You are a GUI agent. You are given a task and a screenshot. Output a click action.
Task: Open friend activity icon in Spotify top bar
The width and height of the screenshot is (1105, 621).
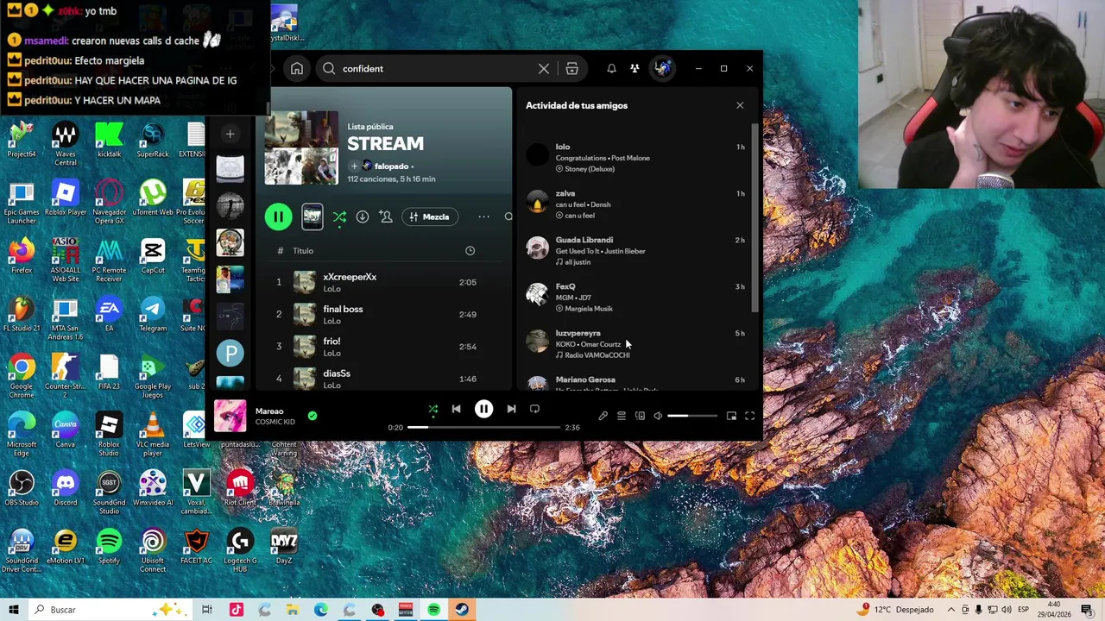[x=635, y=69]
